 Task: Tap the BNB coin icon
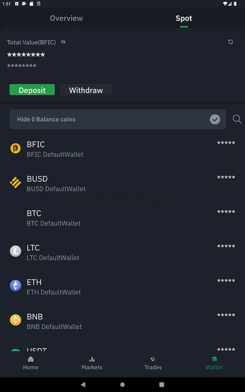15,320
